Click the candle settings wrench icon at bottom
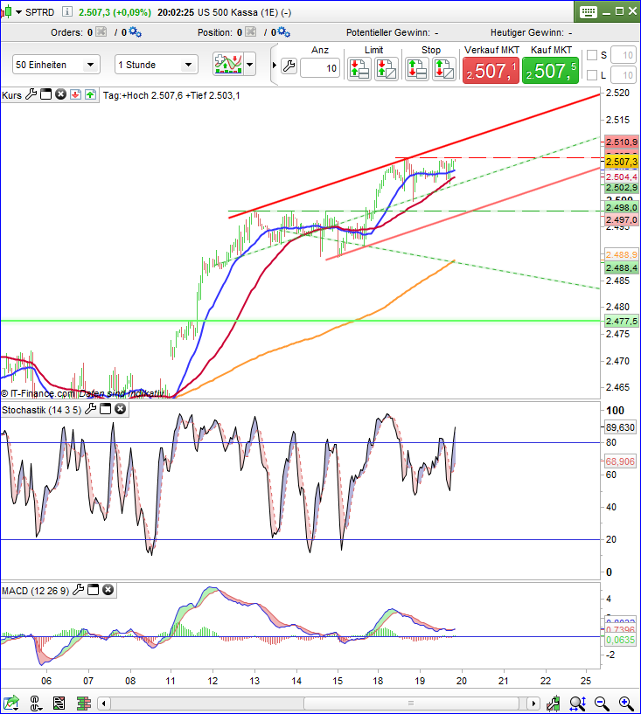 click(554, 703)
